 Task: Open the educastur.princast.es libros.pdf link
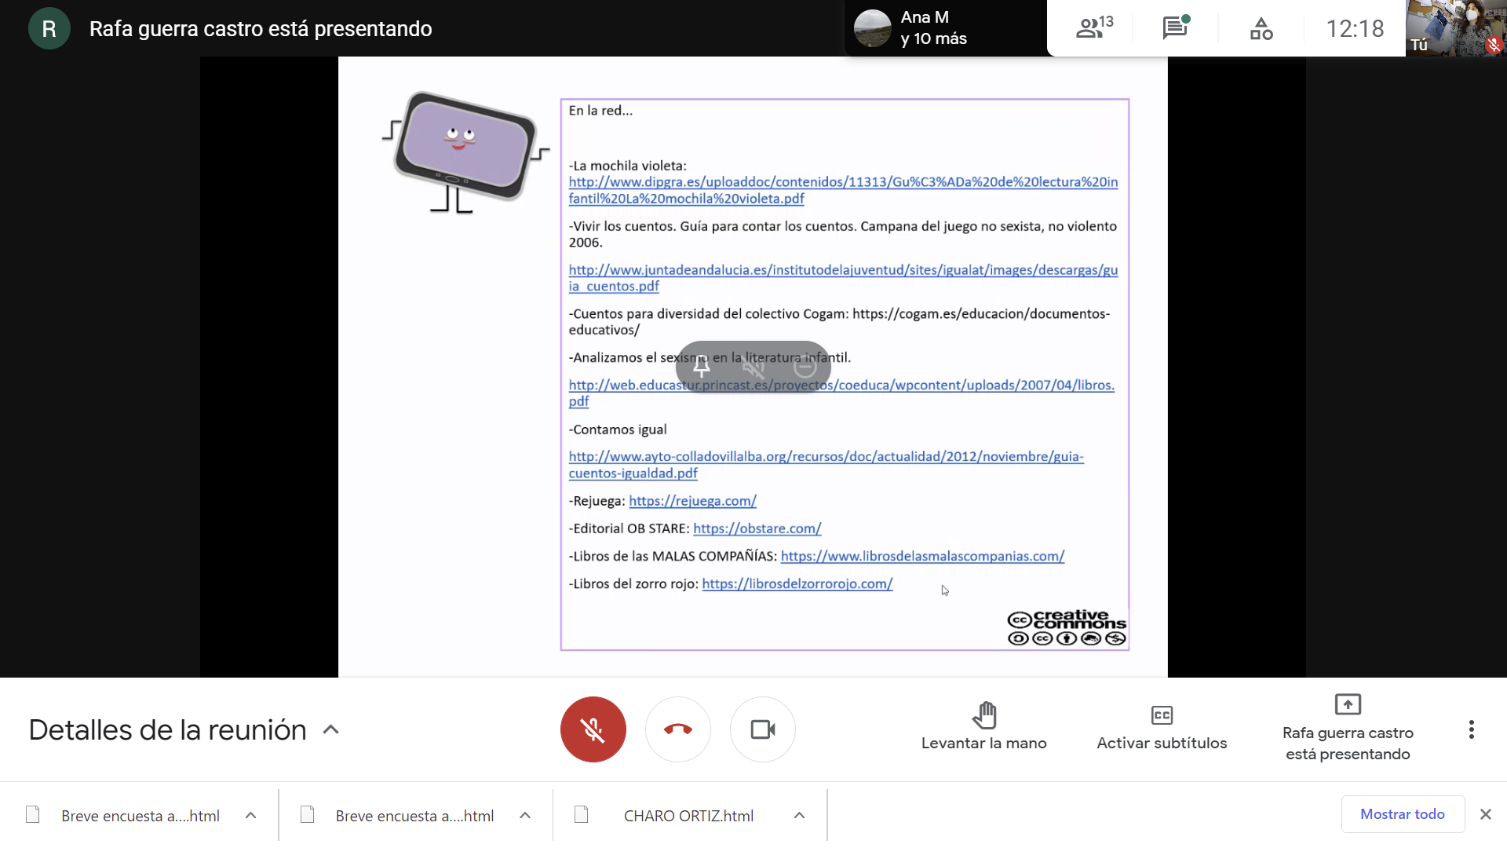(x=841, y=393)
